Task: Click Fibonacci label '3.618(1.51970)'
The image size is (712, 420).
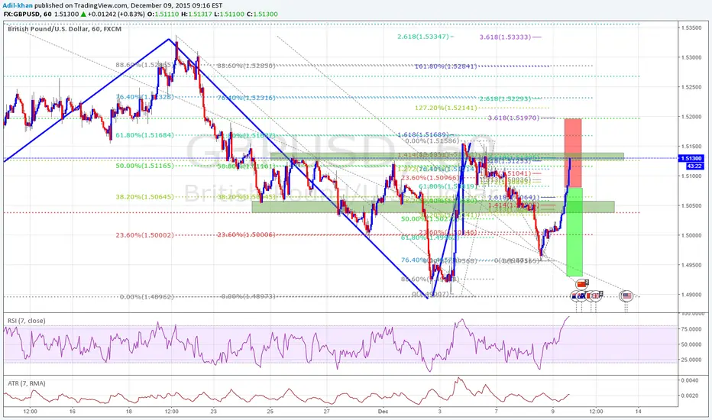Action: tap(513, 118)
